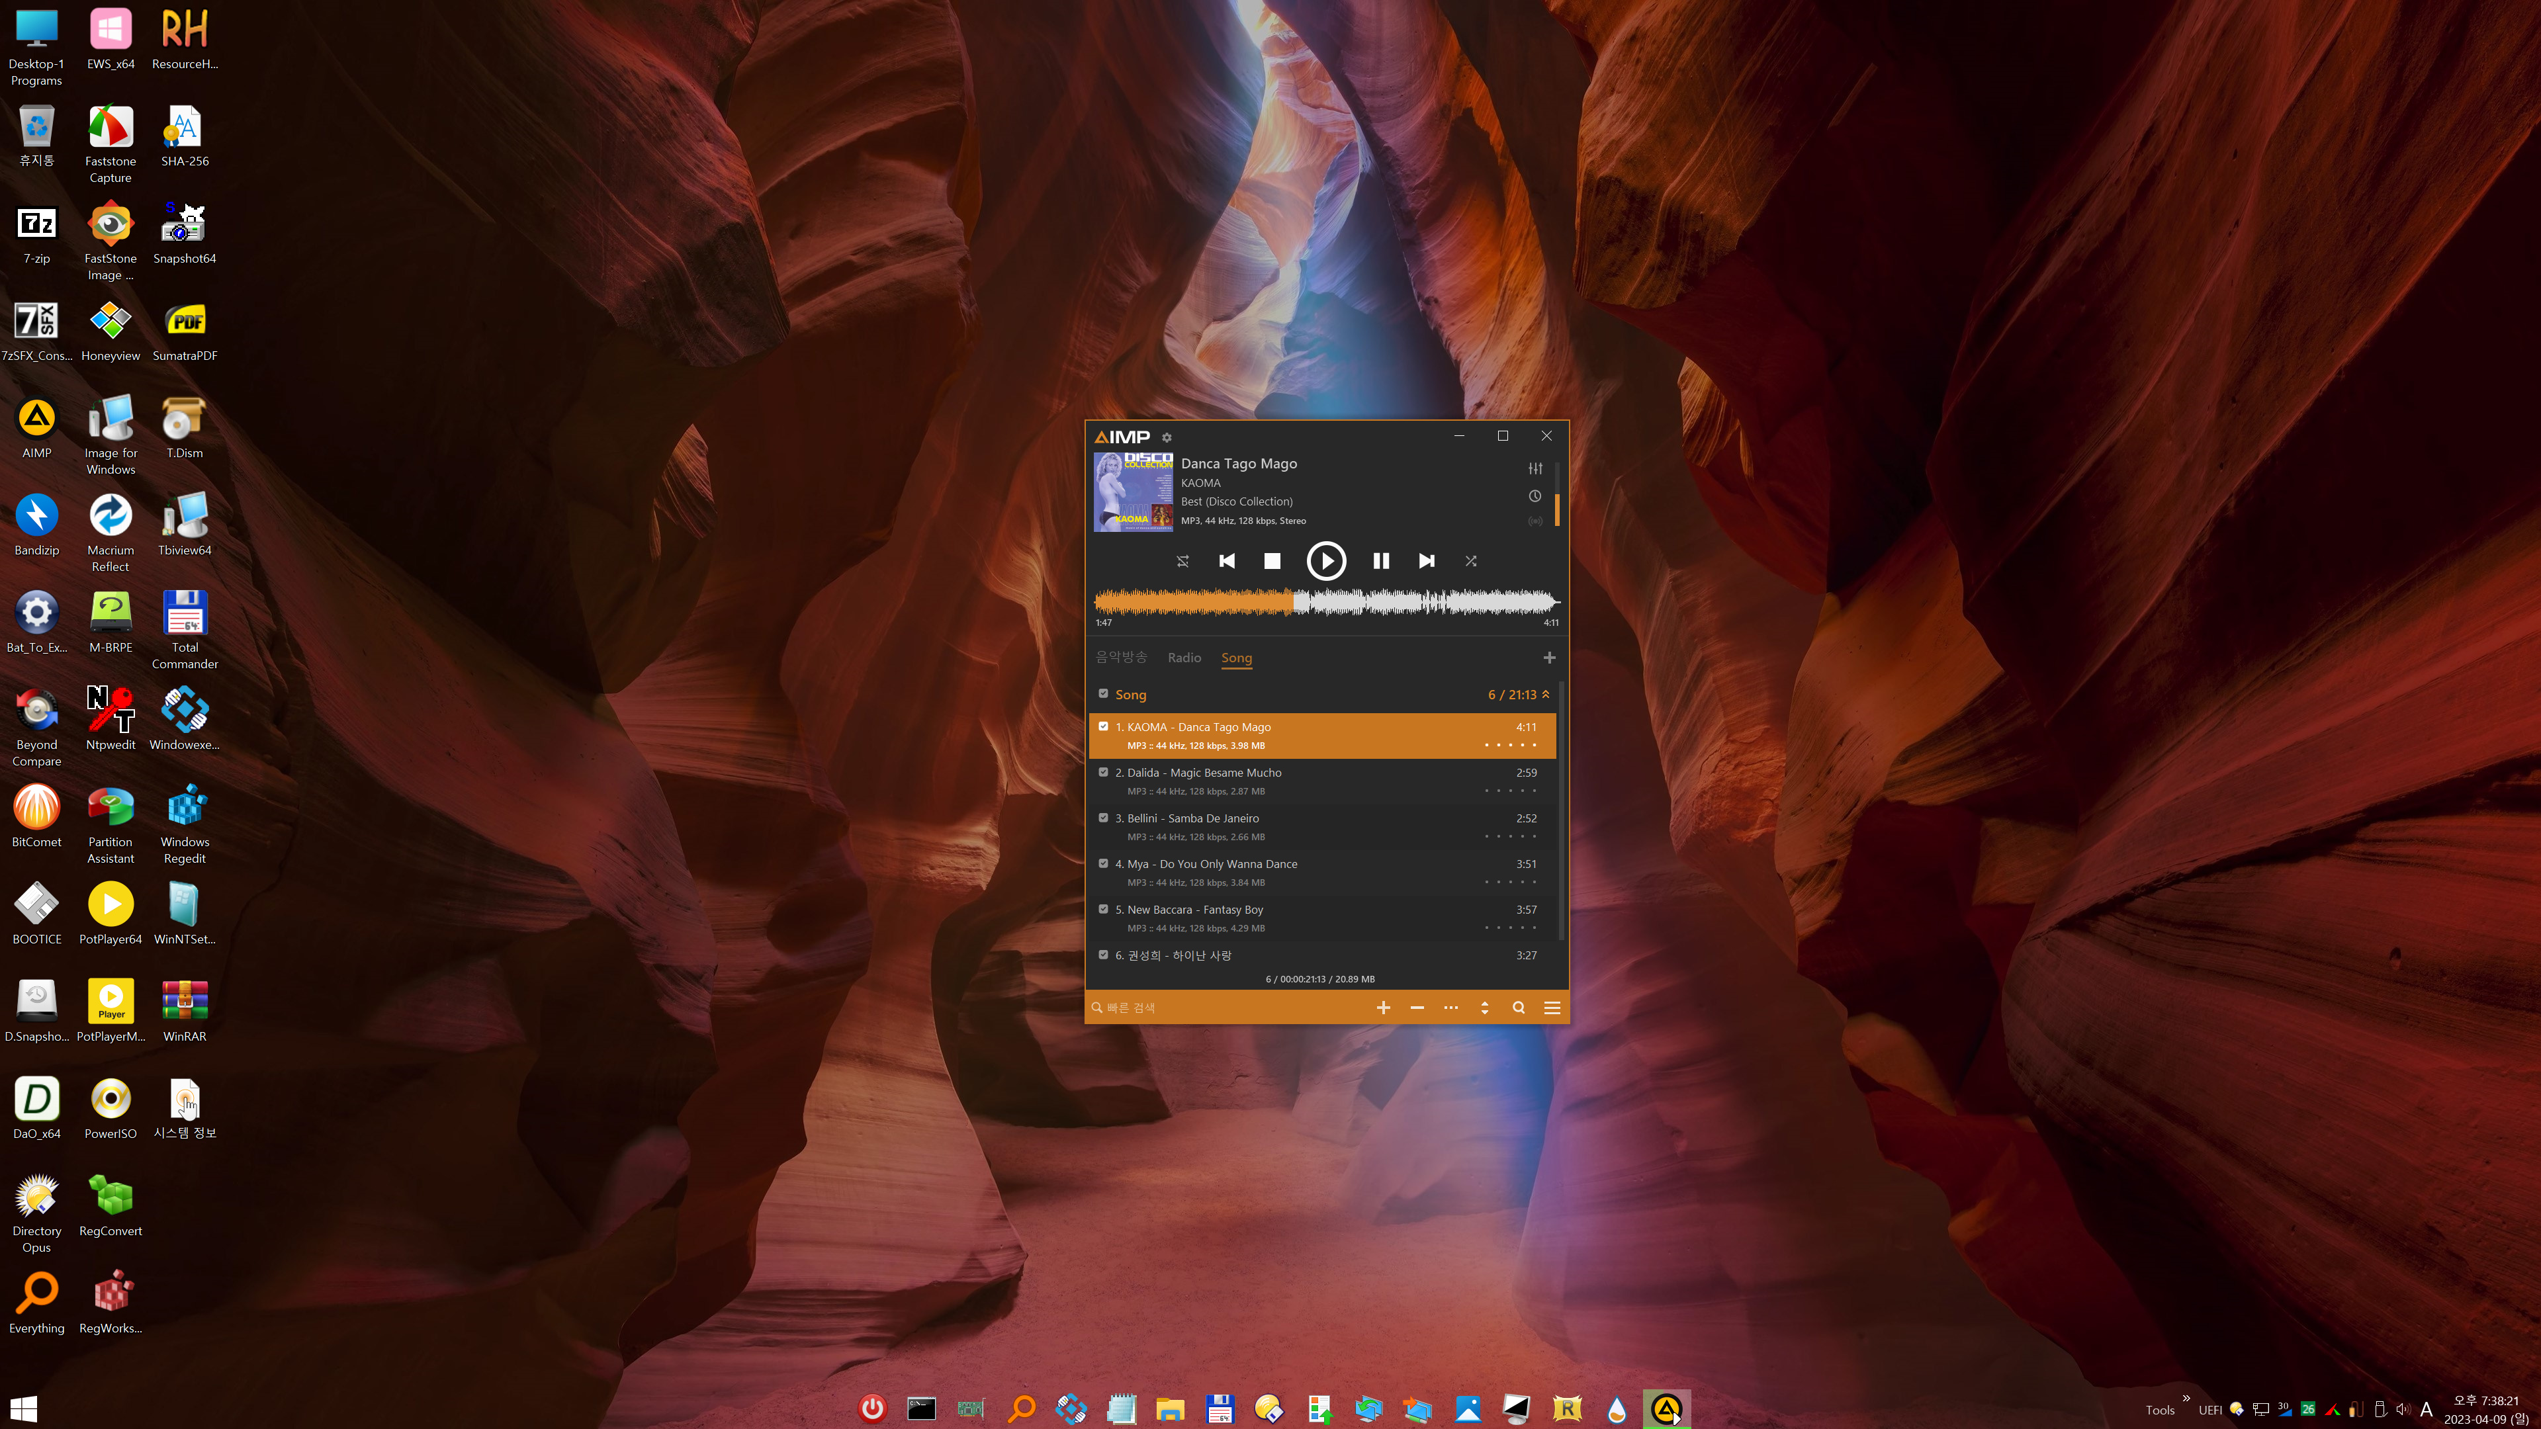This screenshot has height=1429, width=2541.
Task: Click the album art thumbnail
Action: click(x=1134, y=492)
